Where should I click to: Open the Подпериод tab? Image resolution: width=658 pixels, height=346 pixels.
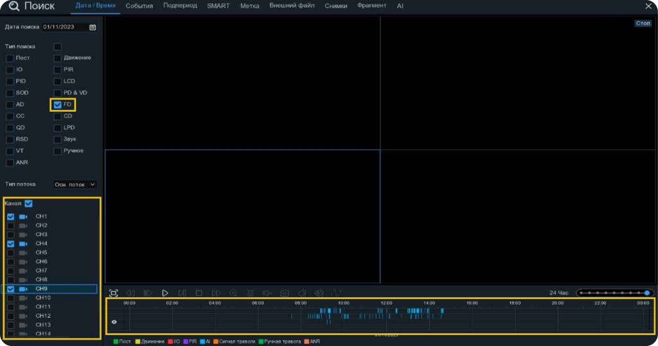pos(180,5)
